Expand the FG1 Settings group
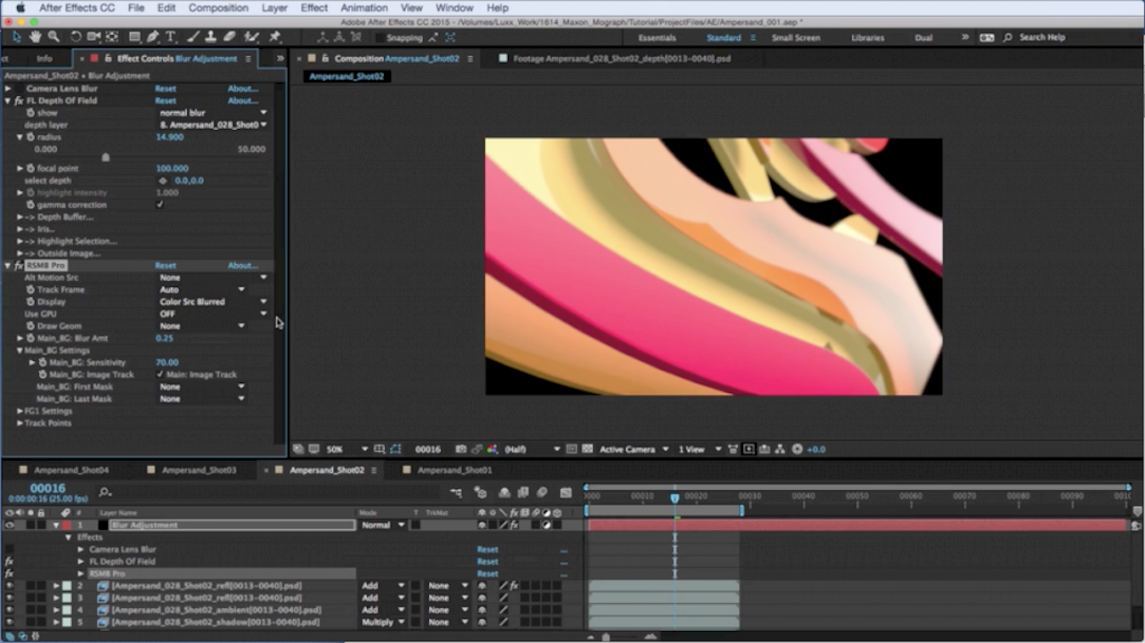 click(x=20, y=411)
